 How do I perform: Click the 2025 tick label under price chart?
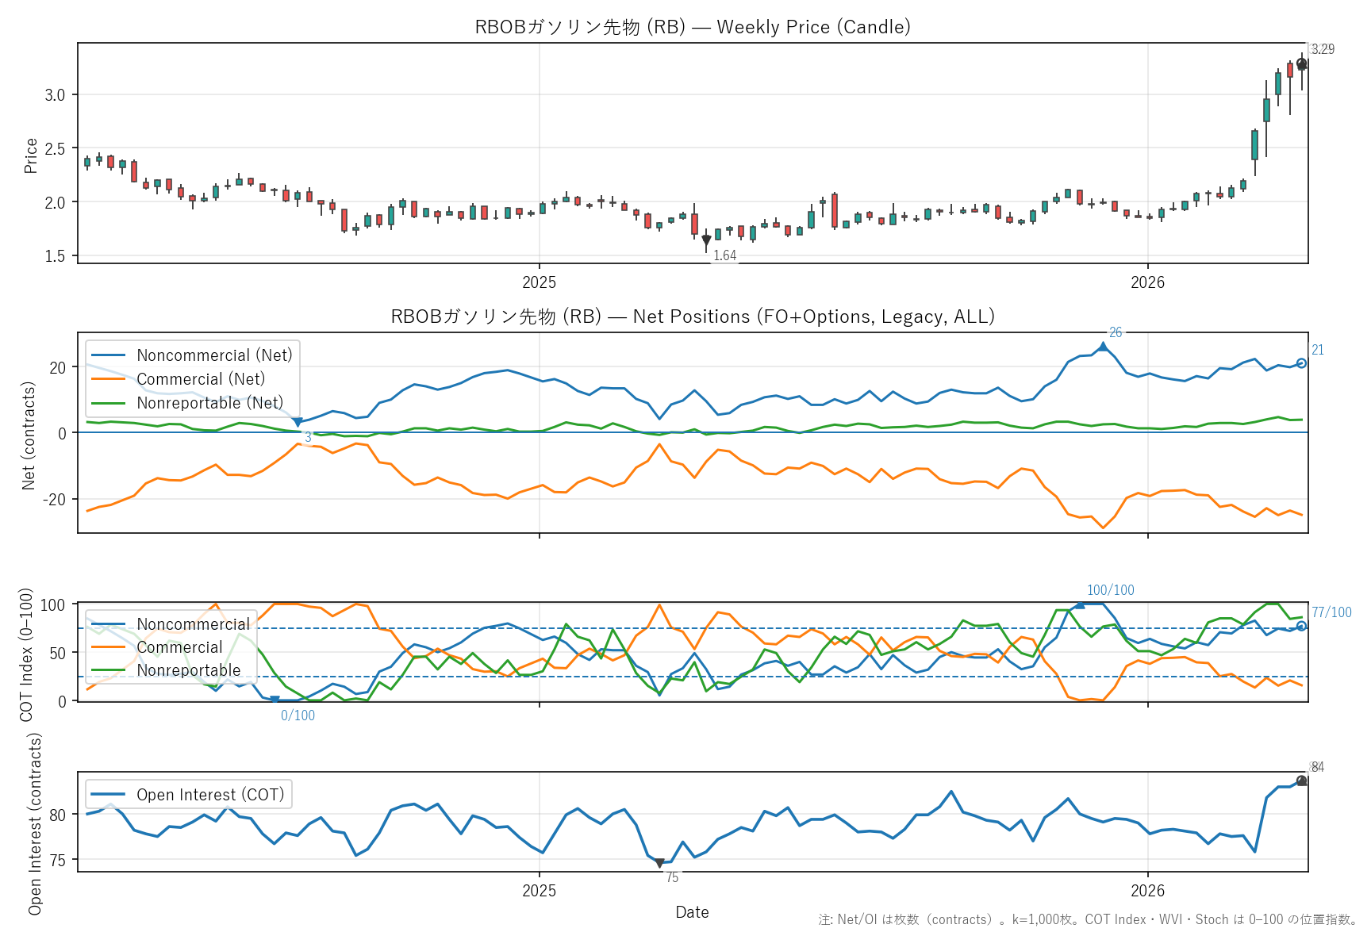point(540,282)
